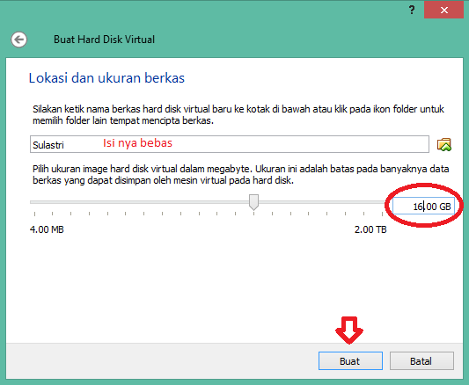
Task: Go back using the back arrow icon
Action: pyautogui.click(x=18, y=40)
